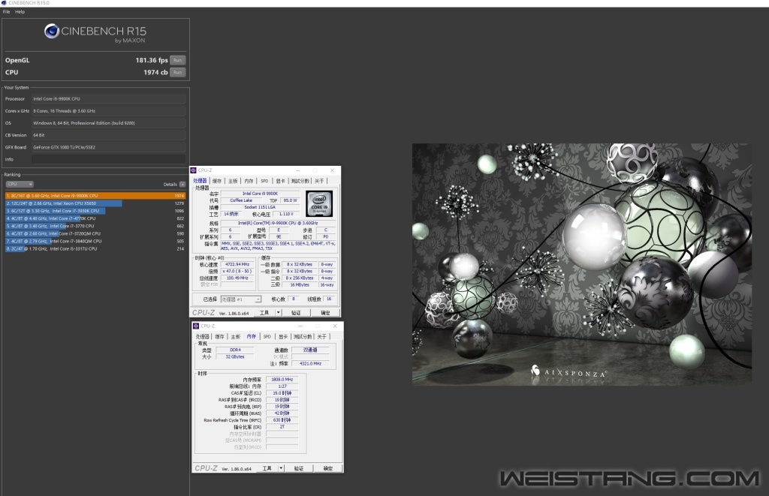This screenshot has height=496, width=769.
Task: Click the memory type value "DDR4"
Action: [x=235, y=350]
